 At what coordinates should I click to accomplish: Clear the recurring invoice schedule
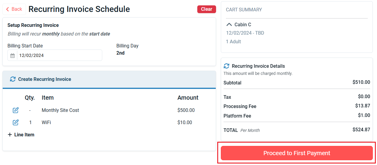pyautogui.click(x=207, y=9)
